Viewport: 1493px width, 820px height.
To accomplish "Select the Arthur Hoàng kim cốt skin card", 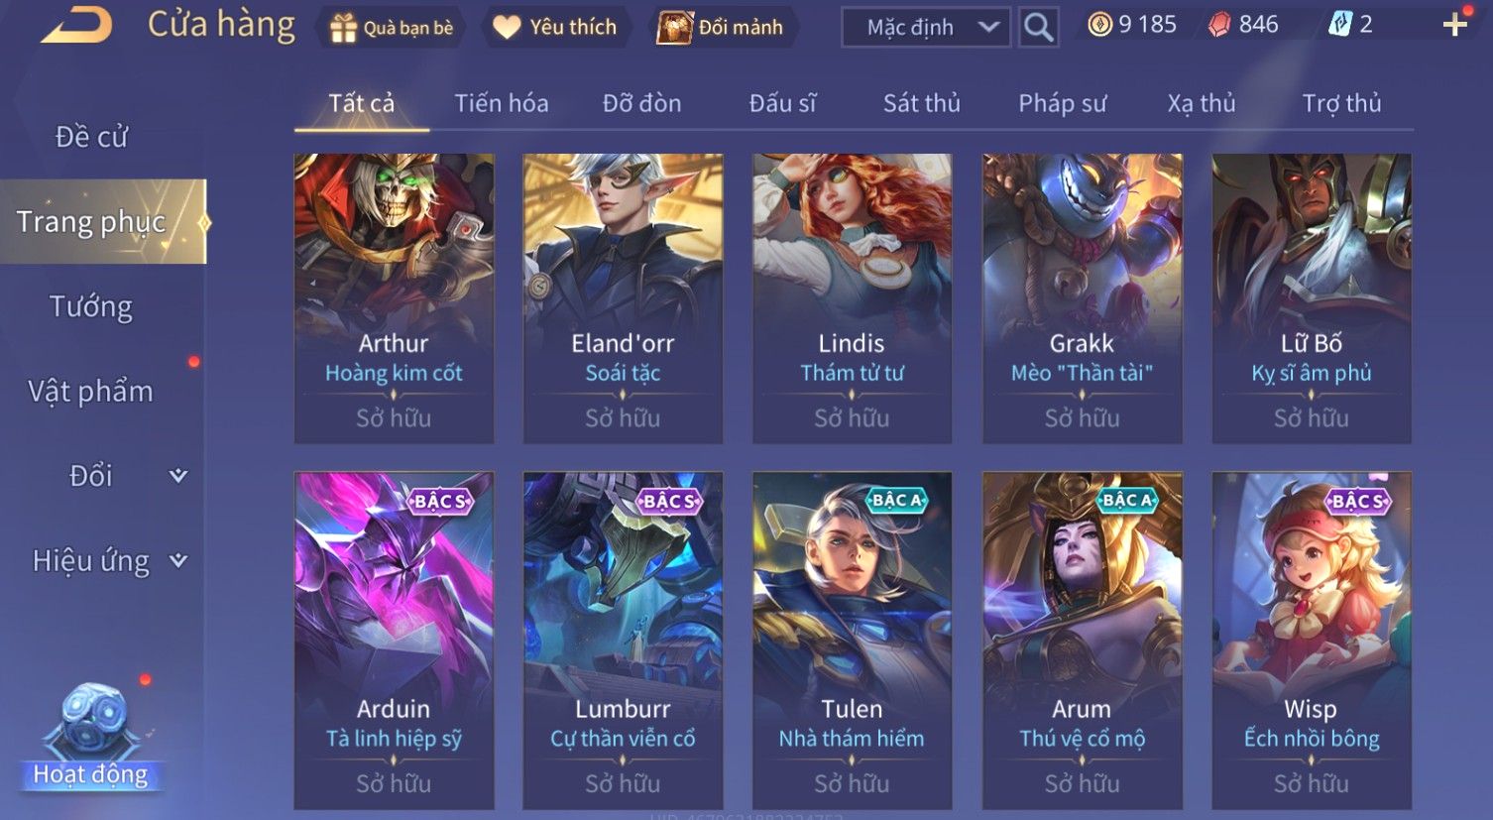I will tap(394, 298).
